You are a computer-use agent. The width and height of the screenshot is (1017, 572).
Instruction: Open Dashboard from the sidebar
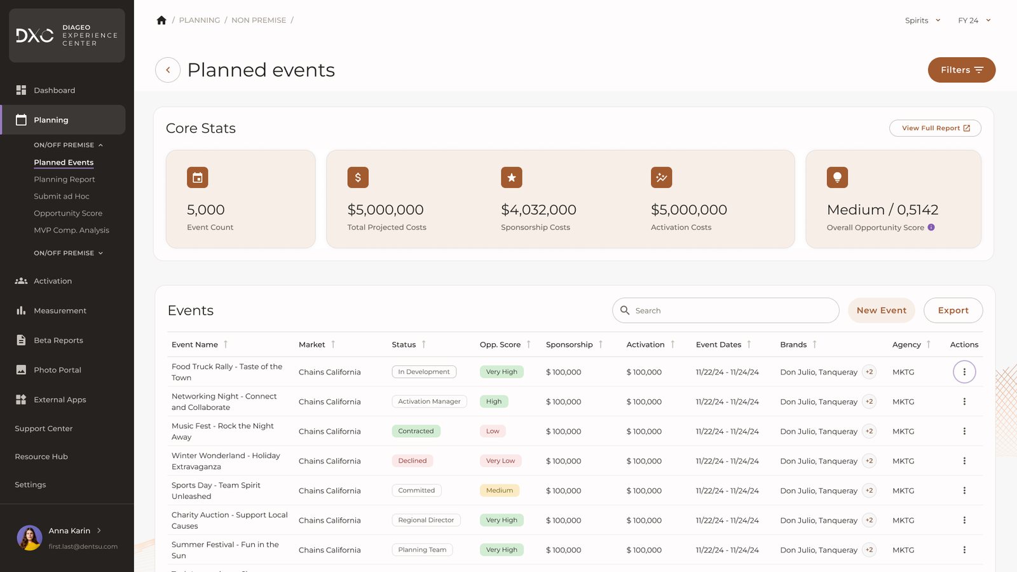(x=54, y=90)
